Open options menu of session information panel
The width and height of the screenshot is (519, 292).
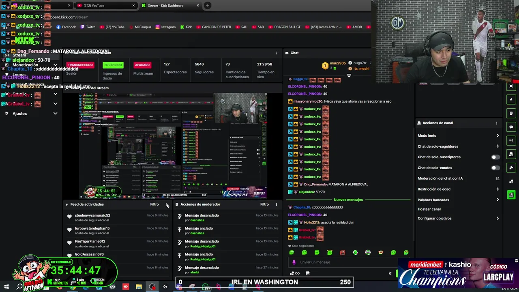[x=277, y=53]
